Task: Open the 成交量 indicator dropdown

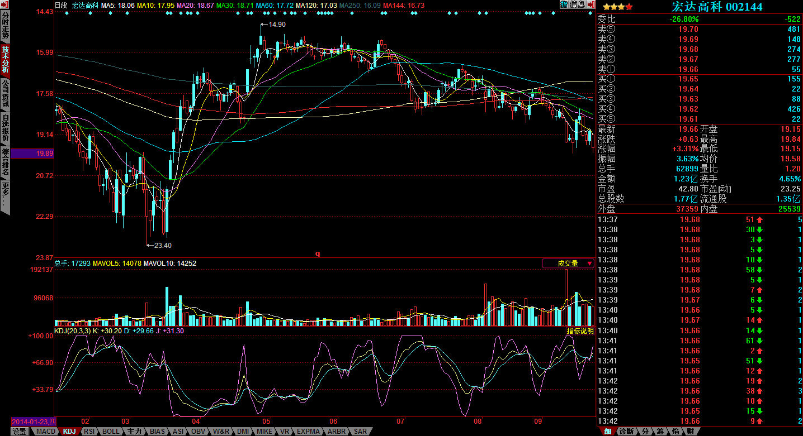Action: coord(568,263)
